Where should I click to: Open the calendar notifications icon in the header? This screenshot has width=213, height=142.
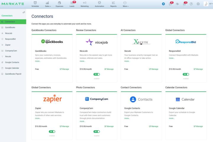click(185, 4)
